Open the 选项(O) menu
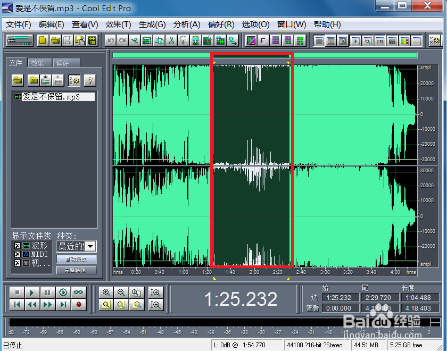Viewport: 447px width, 351px height. coord(256,24)
